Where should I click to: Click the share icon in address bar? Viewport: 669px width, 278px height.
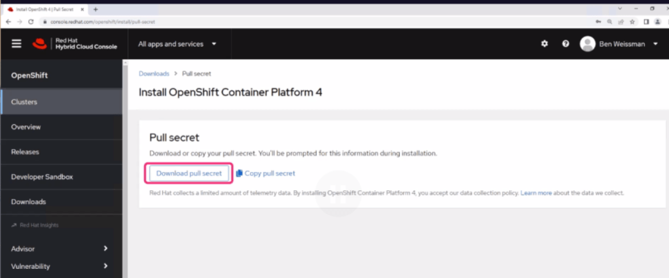pyautogui.click(x=621, y=22)
